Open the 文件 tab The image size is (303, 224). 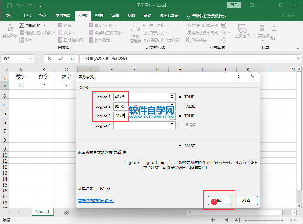tap(9, 16)
